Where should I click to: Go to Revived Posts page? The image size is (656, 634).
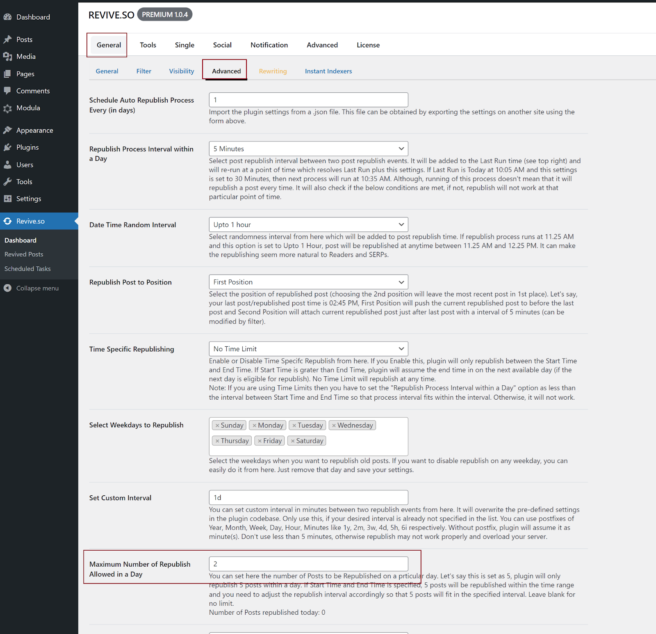pos(24,254)
